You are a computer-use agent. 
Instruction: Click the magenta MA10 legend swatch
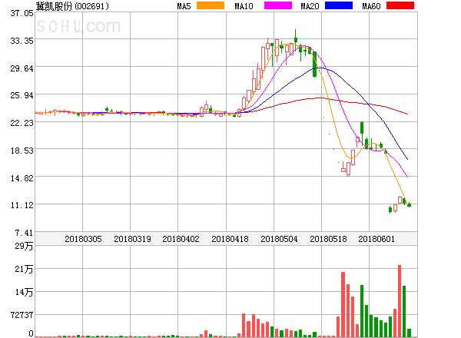[278, 5]
